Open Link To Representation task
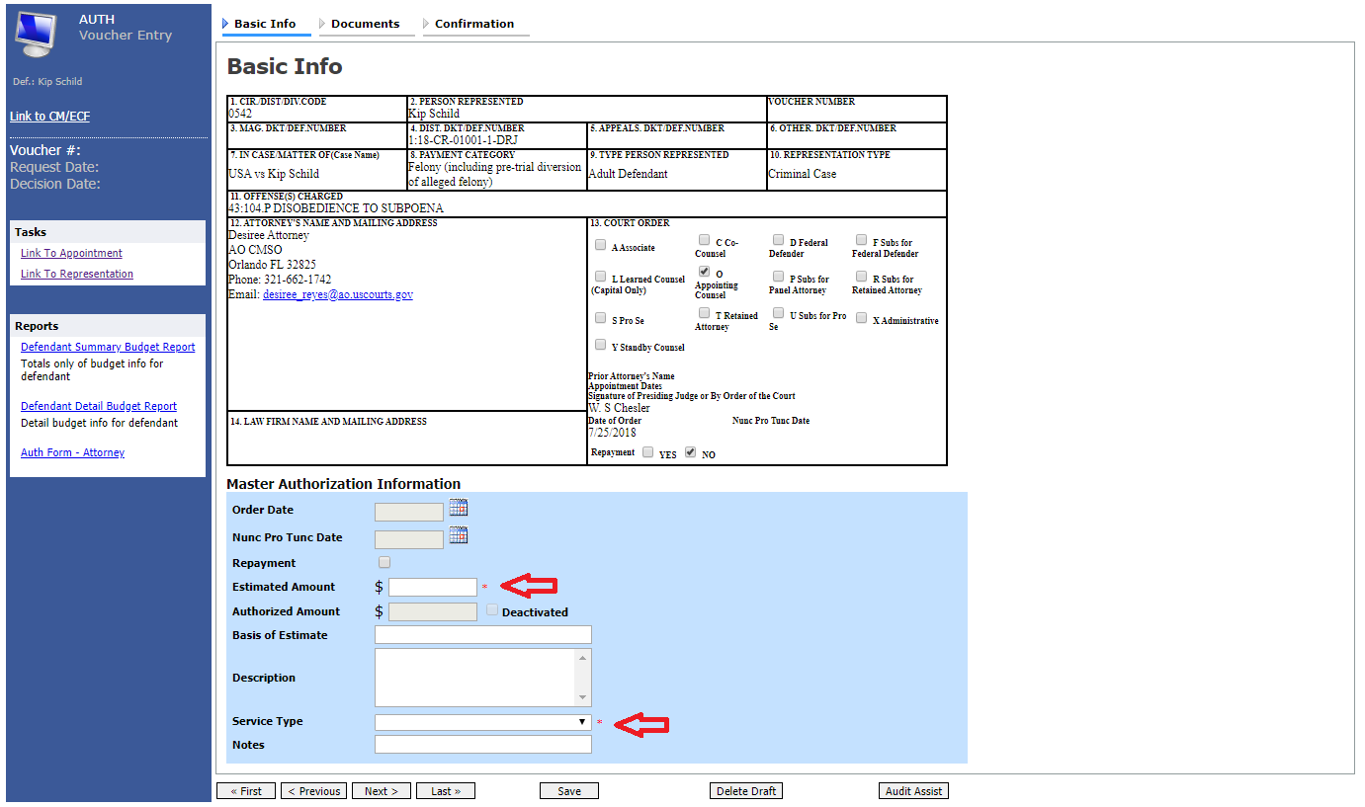The width and height of the screenshot is (1365, 807). [77, 274]
